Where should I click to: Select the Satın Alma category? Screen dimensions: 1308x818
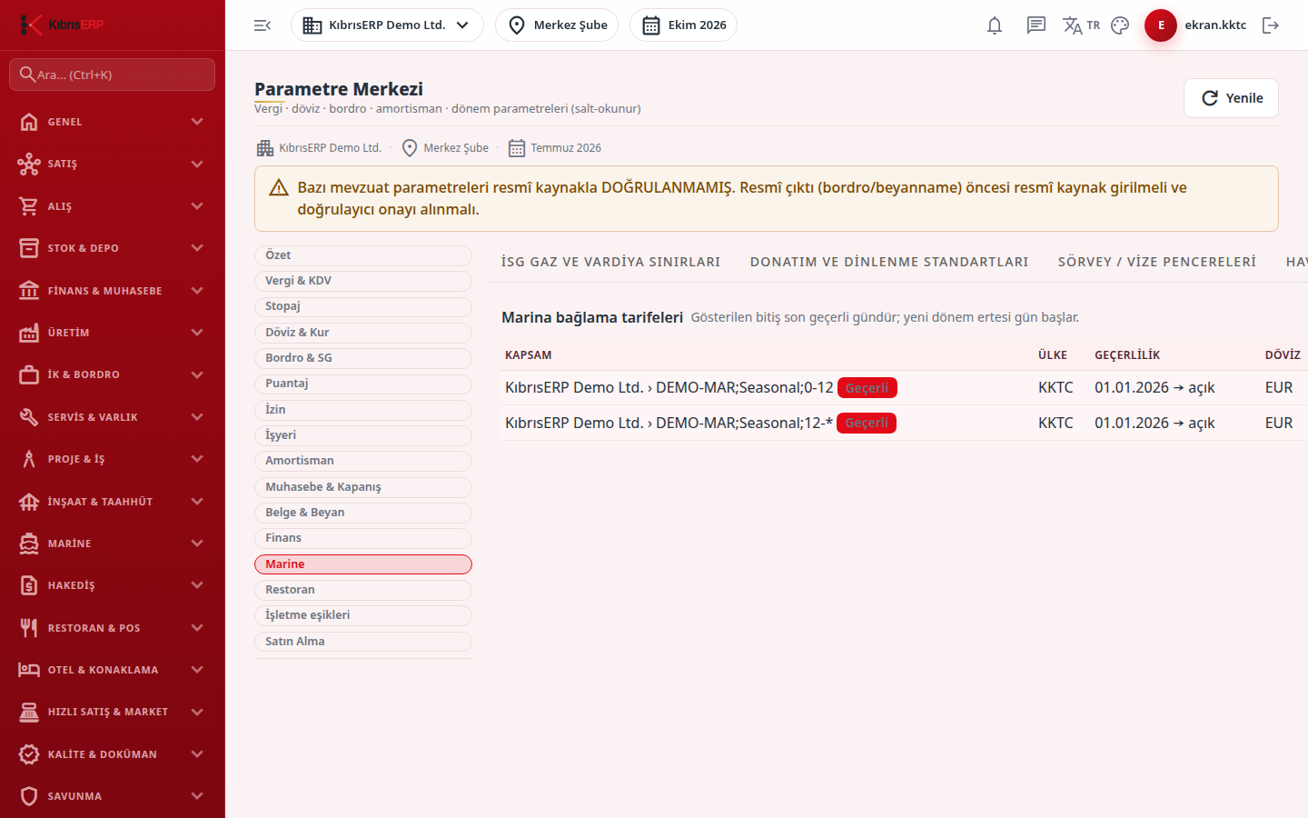click(363, 642)
